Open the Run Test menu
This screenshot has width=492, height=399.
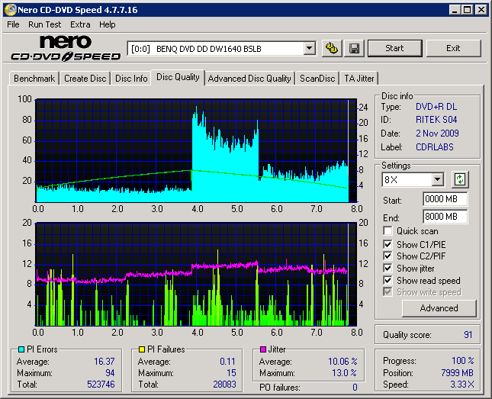(x=45, y=24)
